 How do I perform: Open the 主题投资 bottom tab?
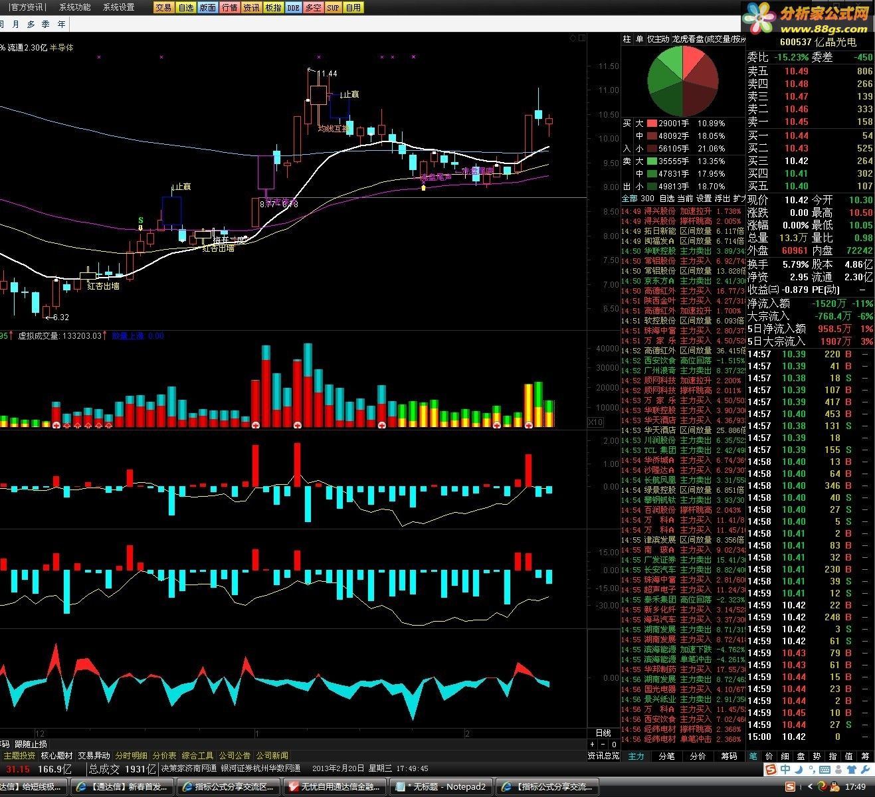pos(20,756)
